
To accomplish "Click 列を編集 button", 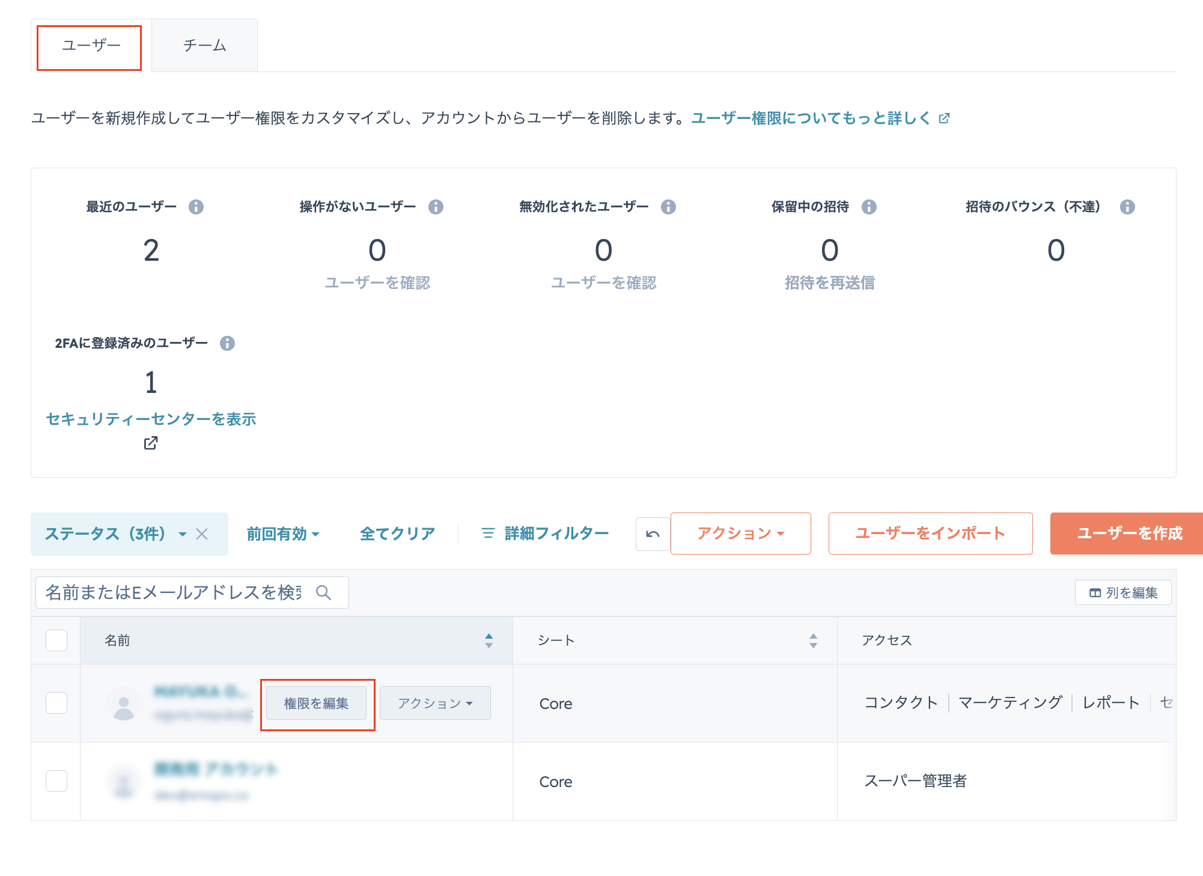I will pyautogui.click(x=1123, y=592).
